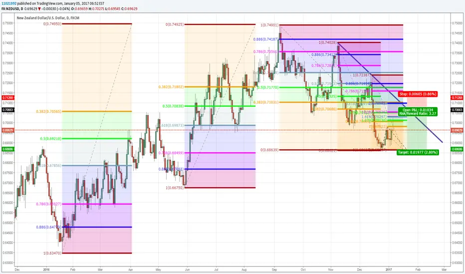
Task: Click the 0.382(0.71802) level label
Action: (x=171, y=87)
